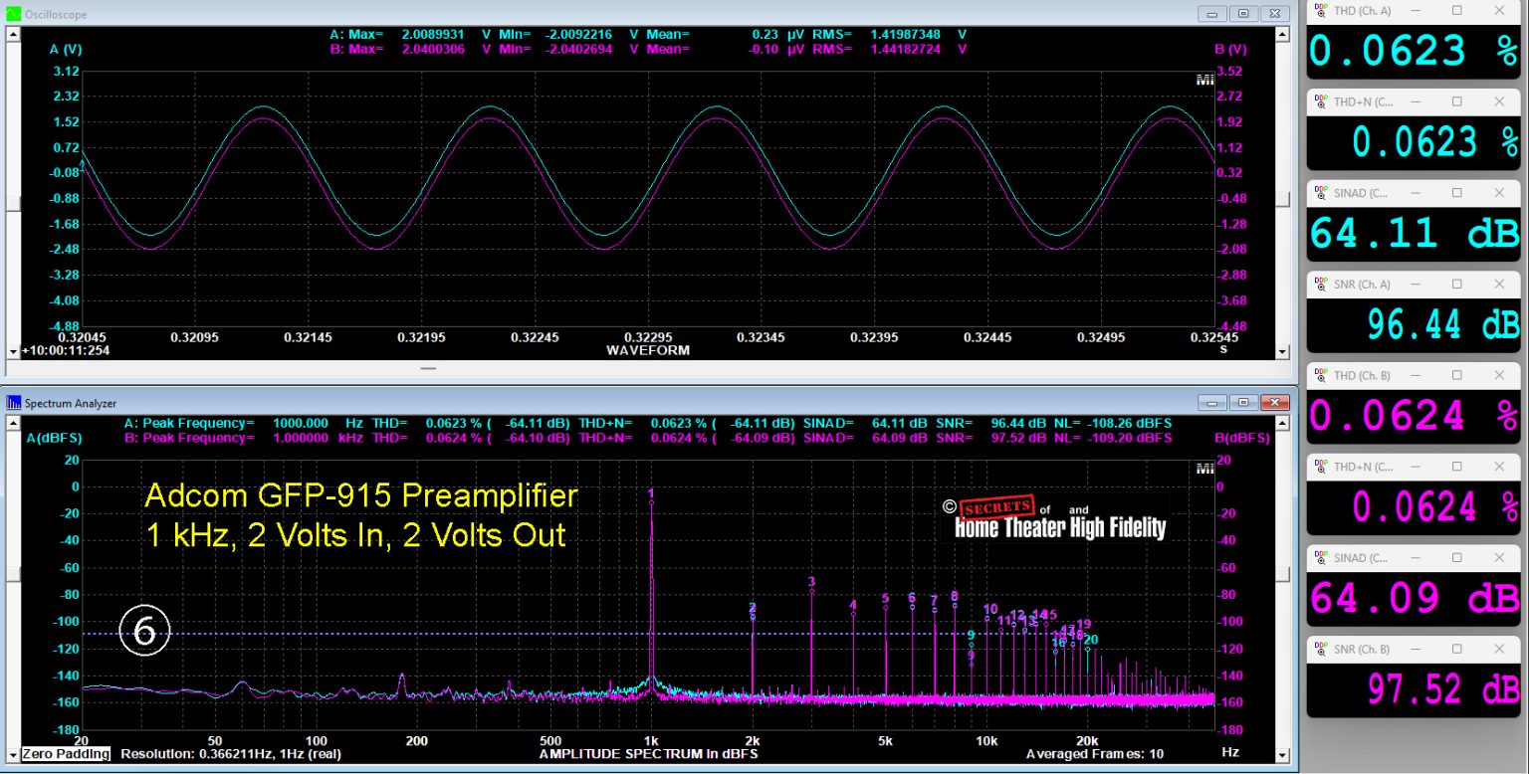Click the DDP icon on SNR (Ch. A) meter

coord(1322,284)
